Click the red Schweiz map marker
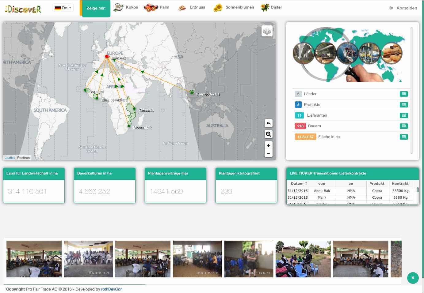This screenshot has width=424, height=293. point(107,56)
